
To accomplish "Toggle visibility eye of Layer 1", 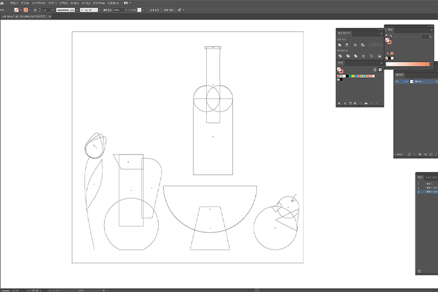I will 397,82.
